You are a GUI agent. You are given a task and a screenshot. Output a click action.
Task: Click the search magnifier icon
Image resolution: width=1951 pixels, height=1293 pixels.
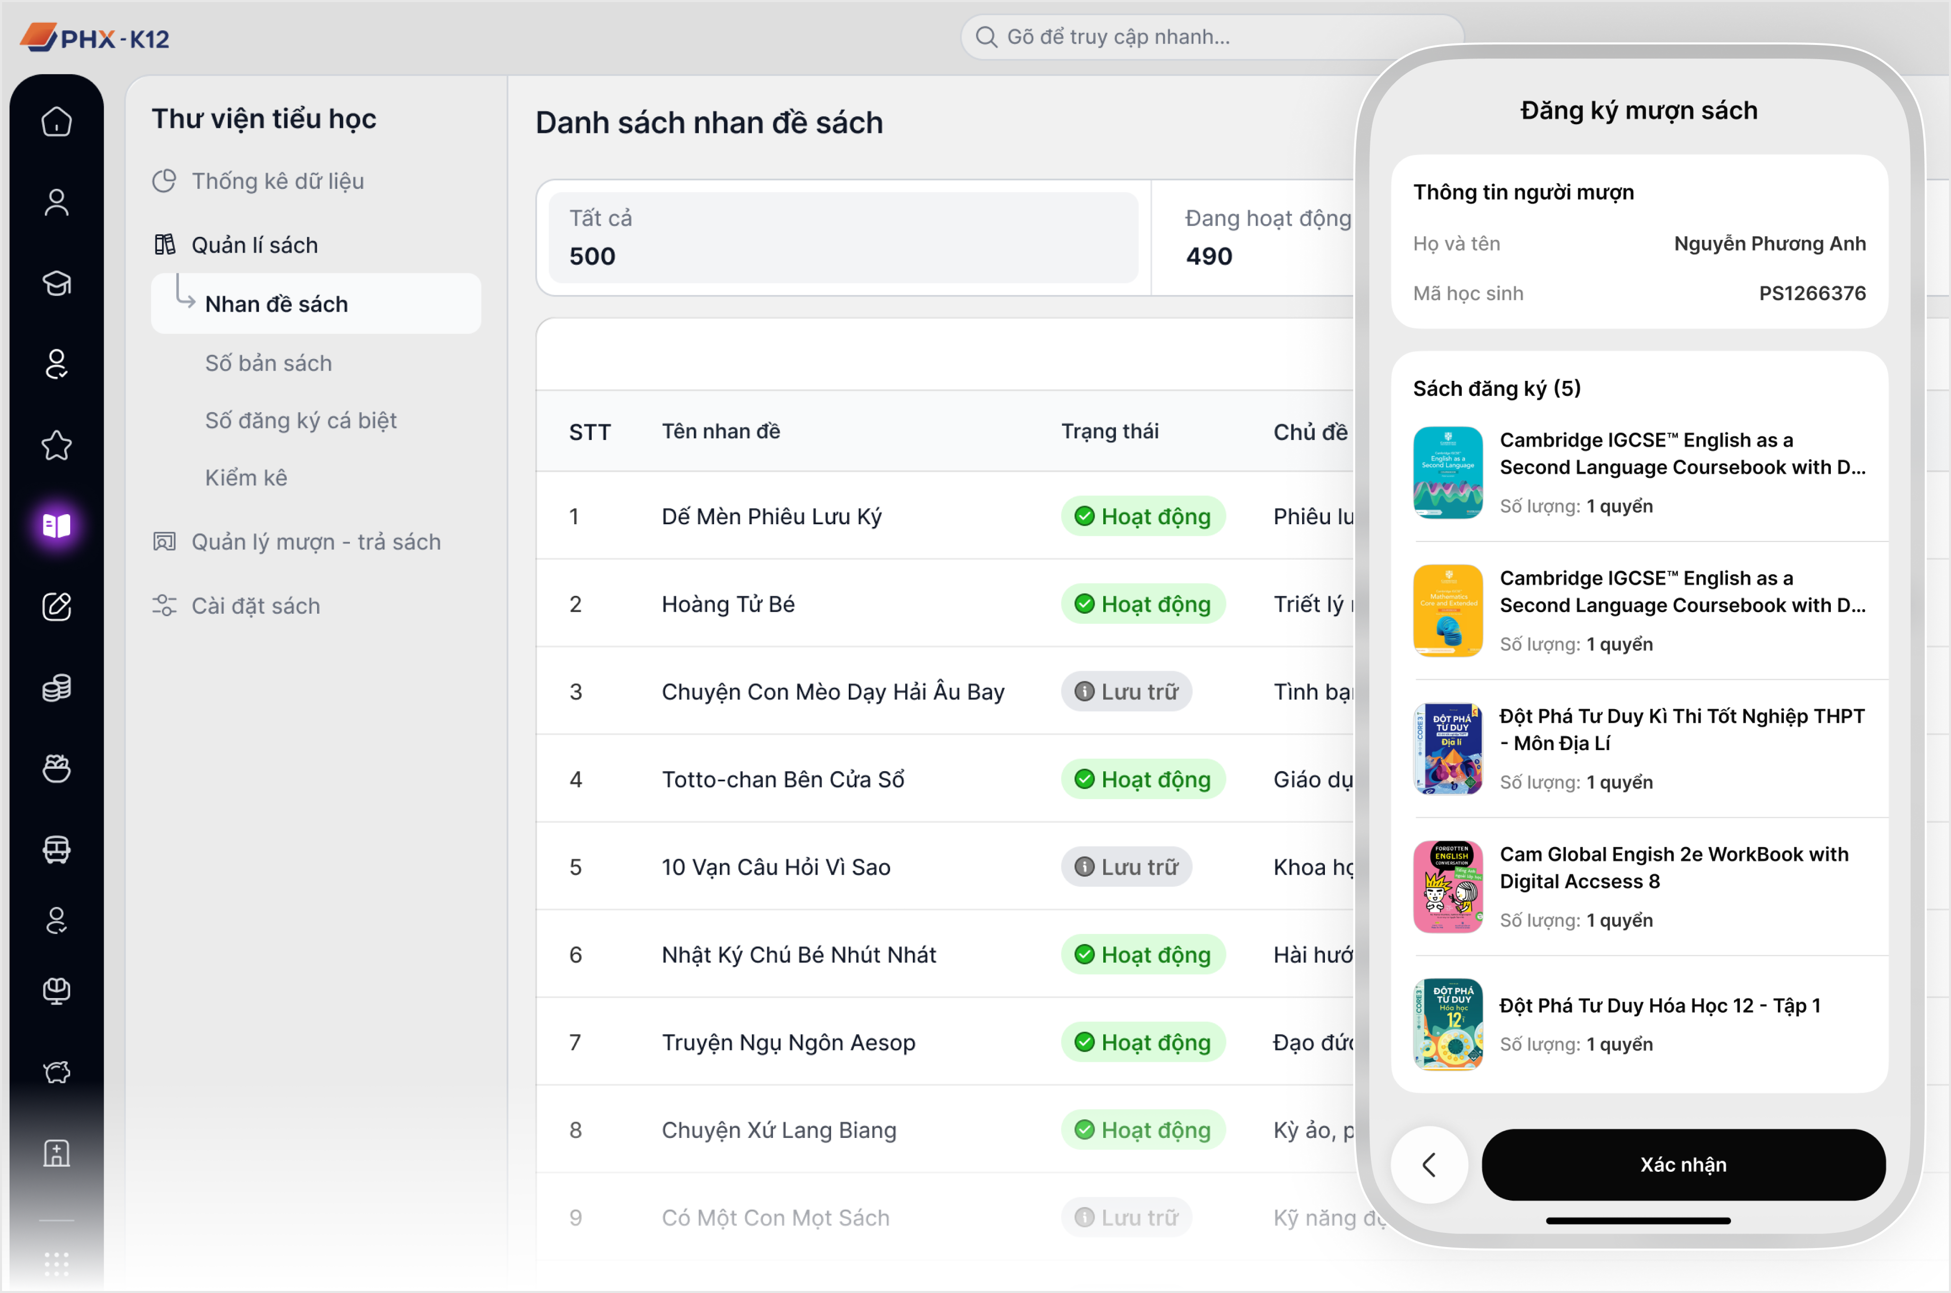[x=986, y=37]
